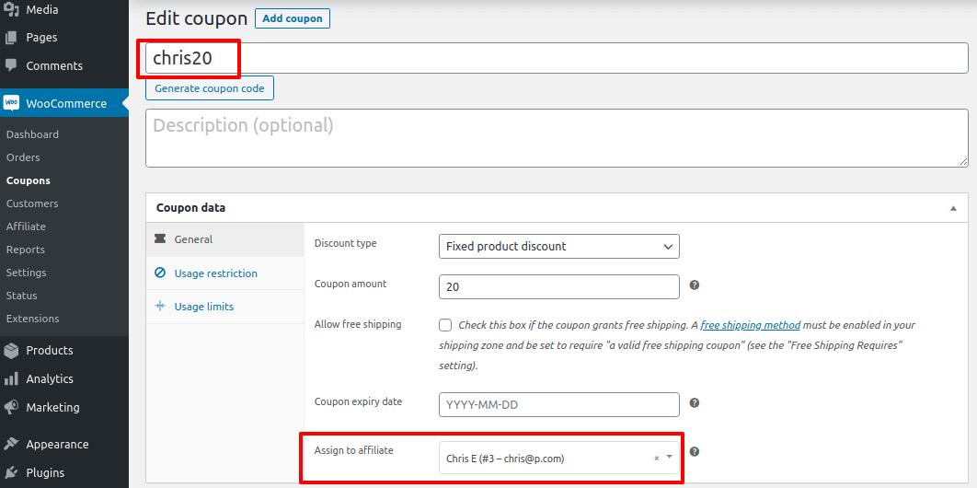Click the Edit coupon heading
This screenshot has height=488, width=977.
[196, 18]
